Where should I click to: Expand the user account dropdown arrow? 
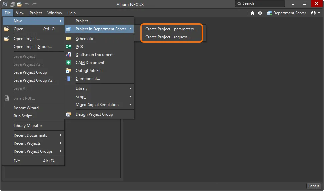coord(319,13)
